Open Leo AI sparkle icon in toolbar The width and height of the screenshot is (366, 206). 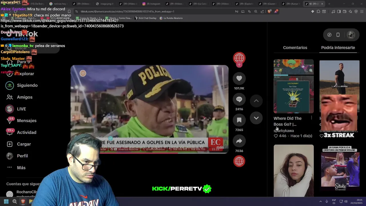350,11
